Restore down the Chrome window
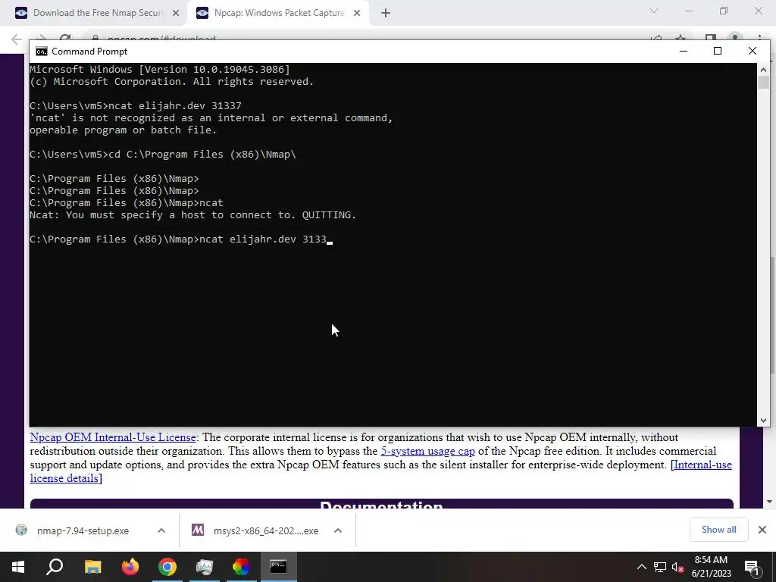The image size is (776, 582). (724, 11)
